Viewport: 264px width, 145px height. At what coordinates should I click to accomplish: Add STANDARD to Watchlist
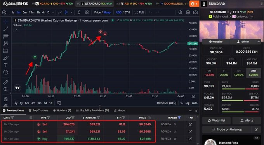(x=216, y=121)
